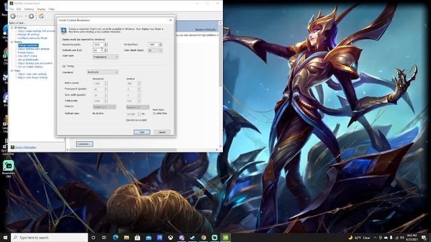Select Manage 3D settings task
The image size is (431, 242).
pyautogui.click(x=28, y=34)
